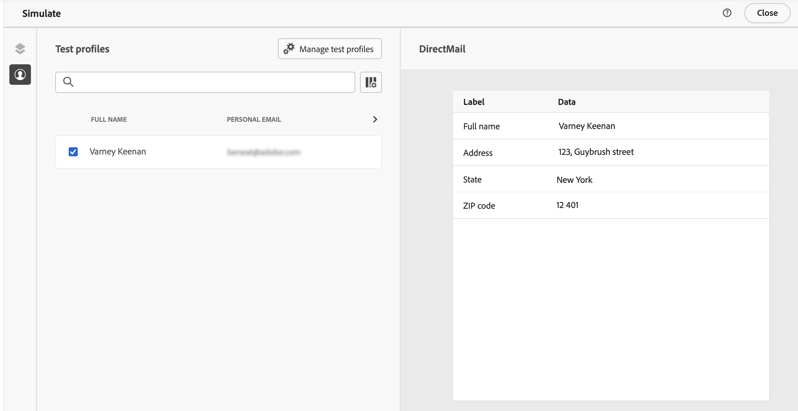Click the PERSONAL EMAIL column header
This screenshot has height=411, width=798.
pyautogui.click(x=254, y=119)
